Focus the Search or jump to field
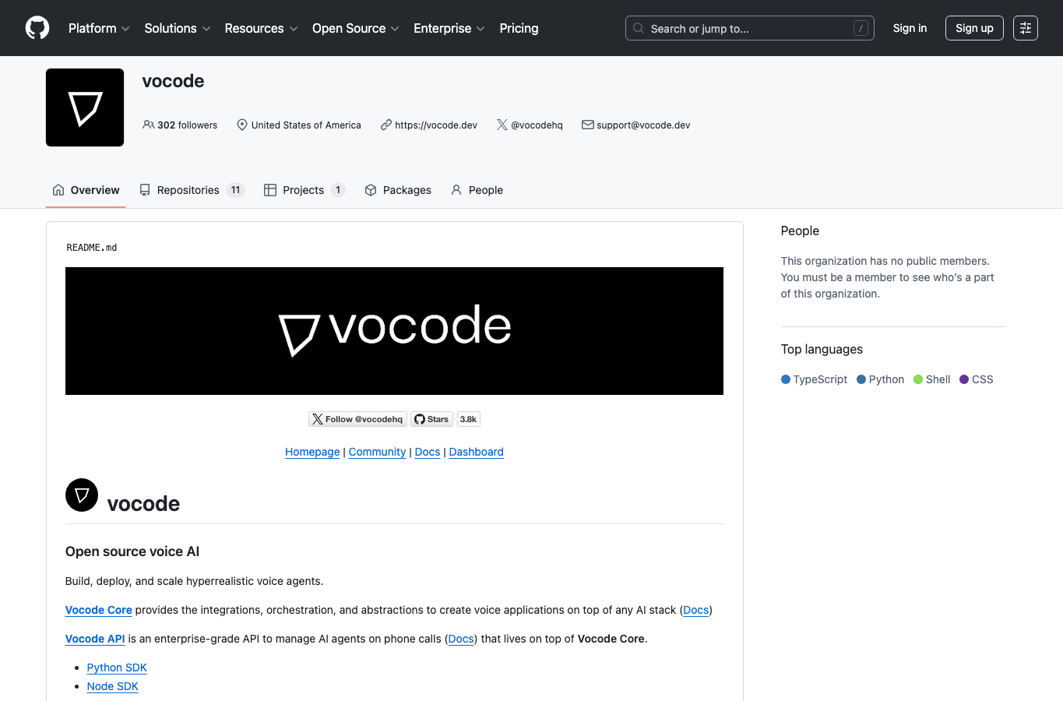 click(749, 28)
